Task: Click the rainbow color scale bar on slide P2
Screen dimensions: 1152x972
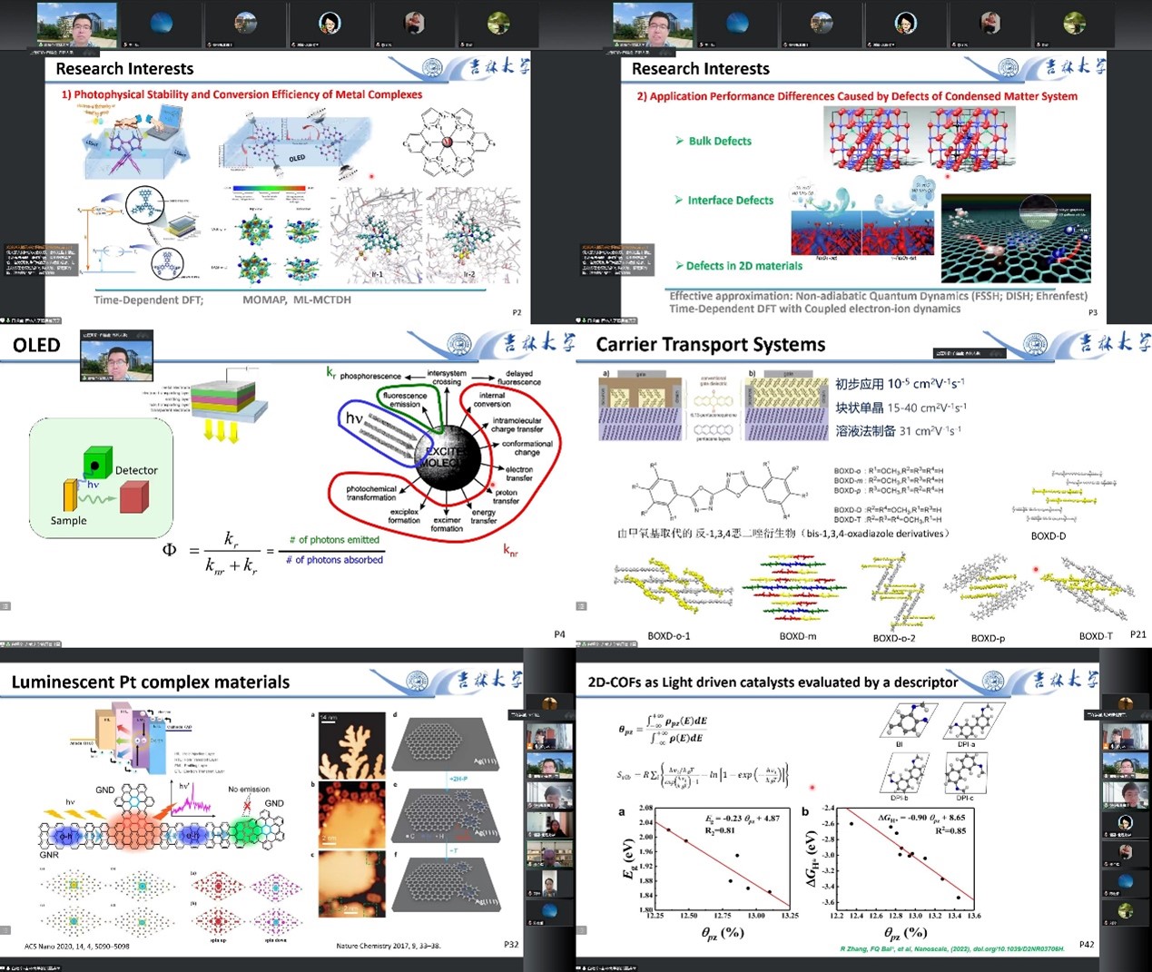Action: 270,189
